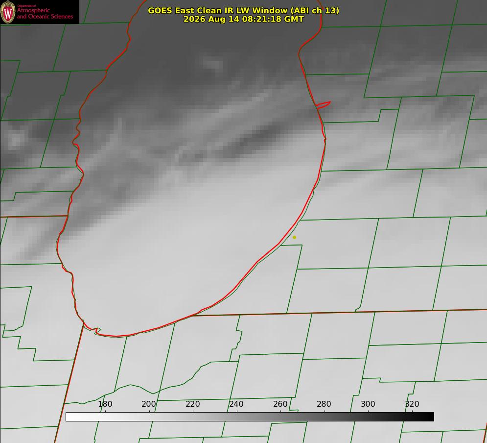Click the 180 label on the colorbar
The image size is (487, 443).
(105, 404)
